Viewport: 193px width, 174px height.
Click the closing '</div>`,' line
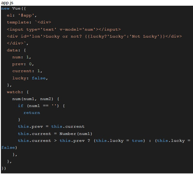[18, 43]
